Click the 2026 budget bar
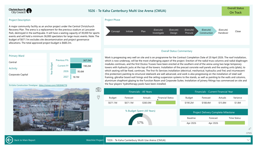 click(x=73, y=71)
